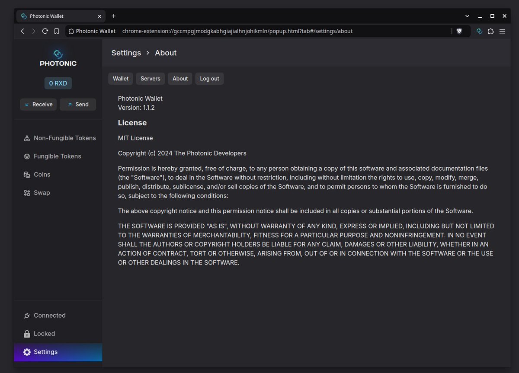This screenshot has height=373, width=519.
Task: Open the Swap feature
Action: point(27,192)
